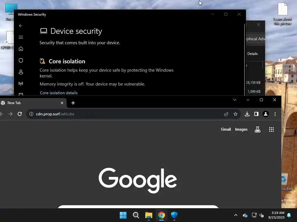297x222 pixels.
Task: Open muted volume tray icon
Action: click(x=262, y=215)
